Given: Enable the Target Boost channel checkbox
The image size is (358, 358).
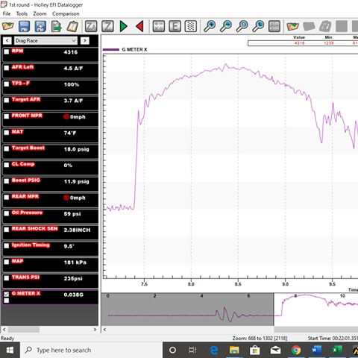Looking at the screenshot, I should point(7,148).
